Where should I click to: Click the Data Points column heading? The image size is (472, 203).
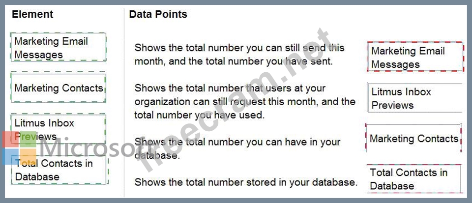pyautogui.click(x=158, y=14)
